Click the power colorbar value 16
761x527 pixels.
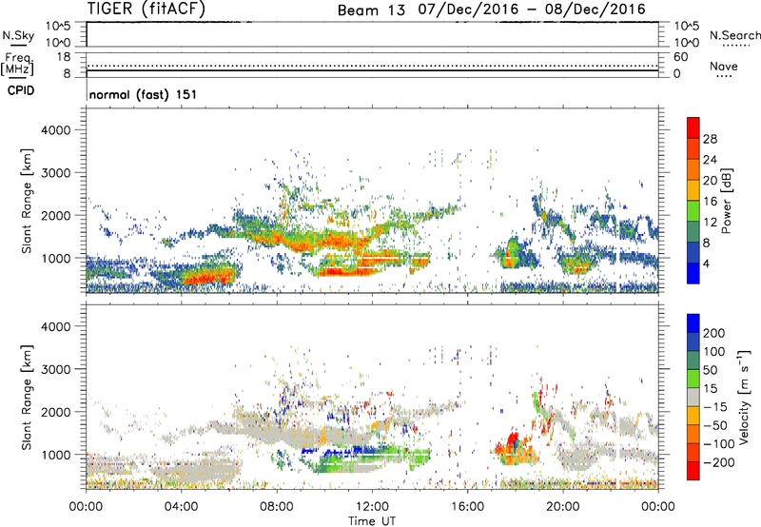pos(710,202)
